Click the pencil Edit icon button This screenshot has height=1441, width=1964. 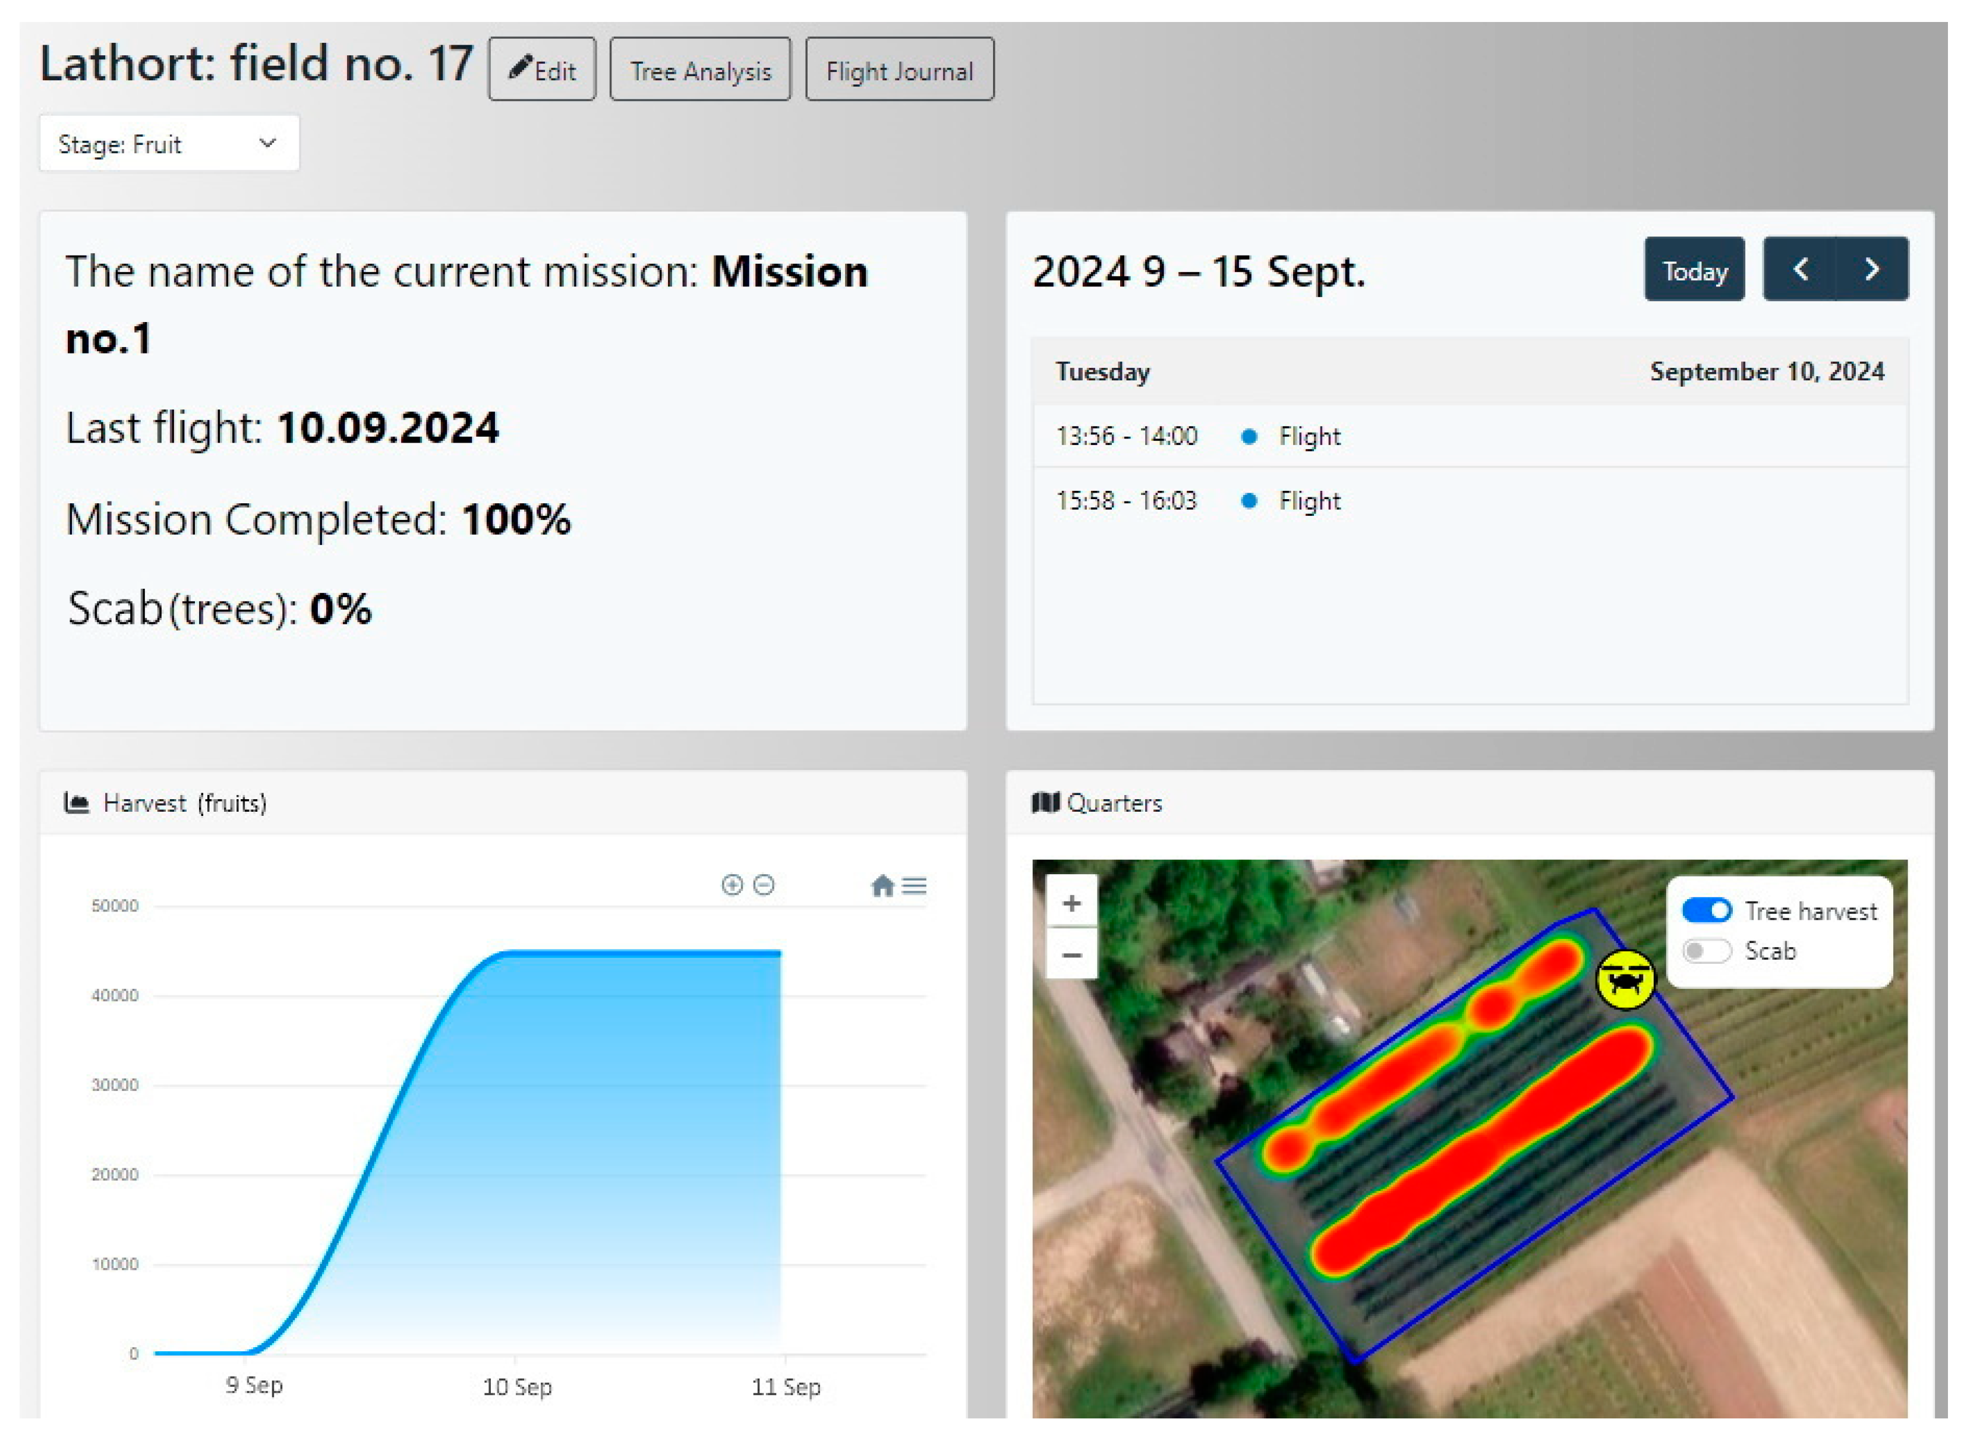point(541,70)
